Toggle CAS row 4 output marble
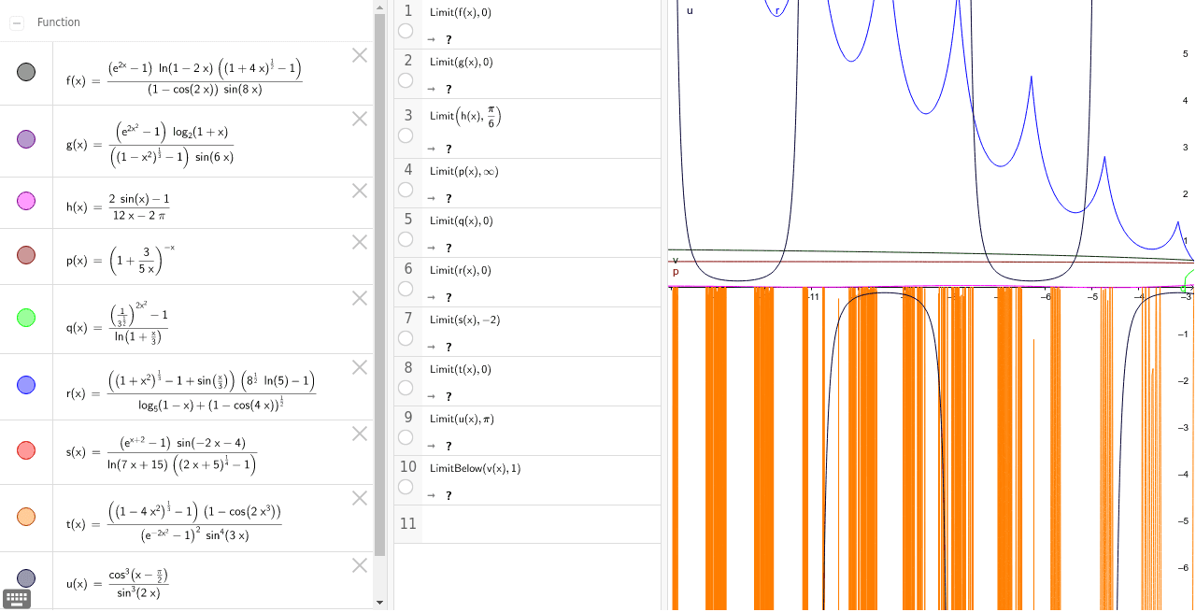The width and height of the screenshot is (1196, 612). pos(406,190)
